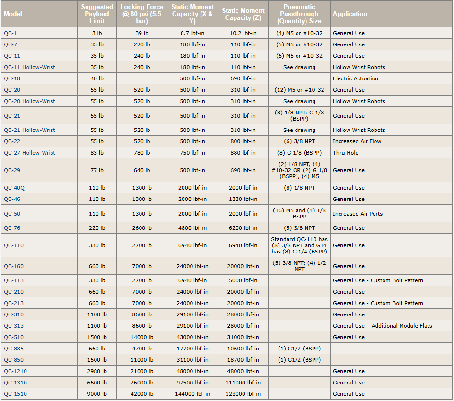The width and height of the screenshot is (454, 401).
Task: Open the QC-18 model page
Action: pos(12,78)
